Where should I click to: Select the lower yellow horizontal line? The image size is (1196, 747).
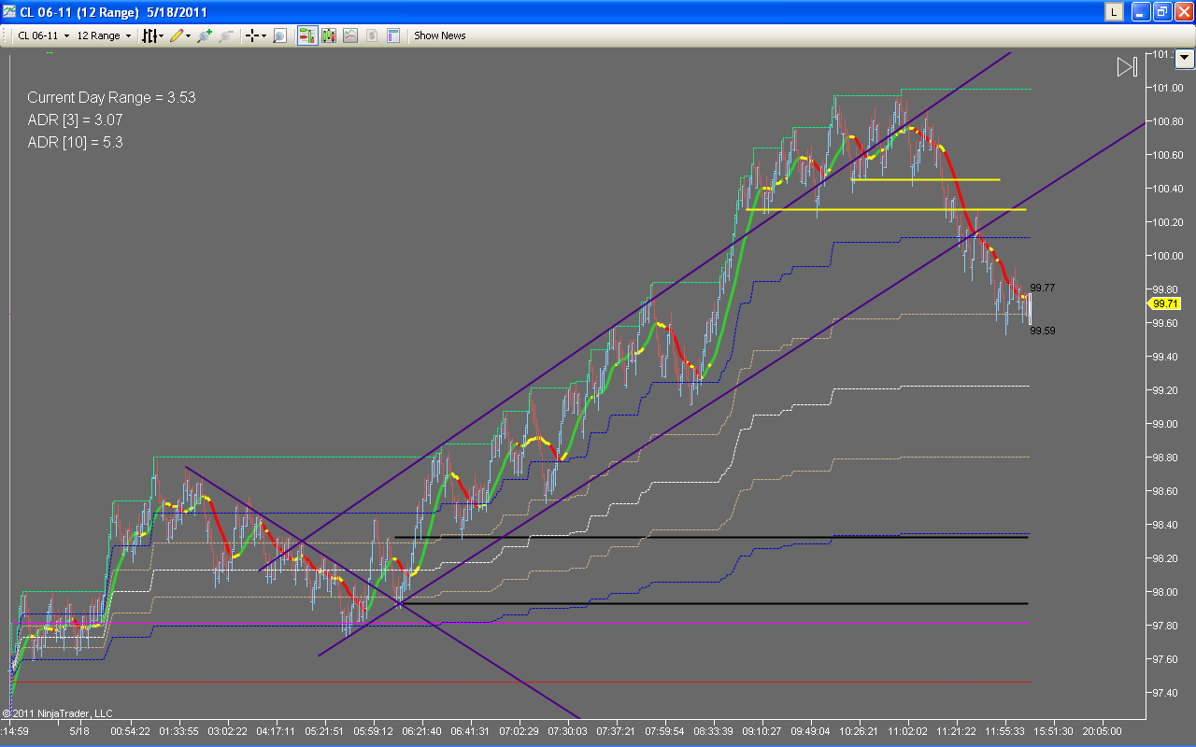coord(887,209)
